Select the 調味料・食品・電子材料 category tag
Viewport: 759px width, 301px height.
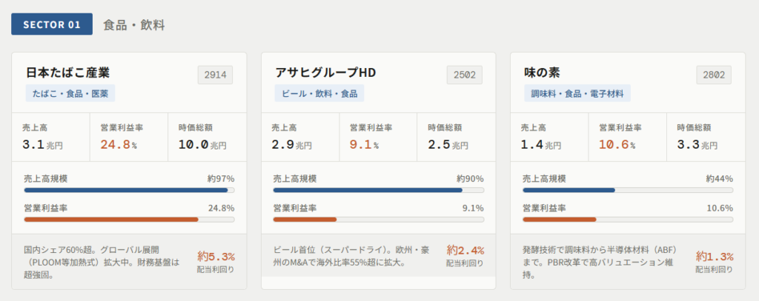[x=577, y=94]
